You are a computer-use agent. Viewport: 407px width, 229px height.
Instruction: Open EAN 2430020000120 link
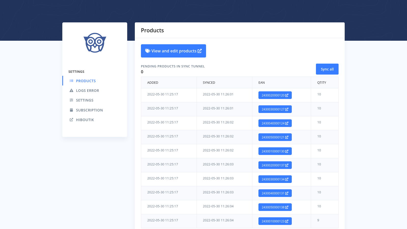coord(275,95)
